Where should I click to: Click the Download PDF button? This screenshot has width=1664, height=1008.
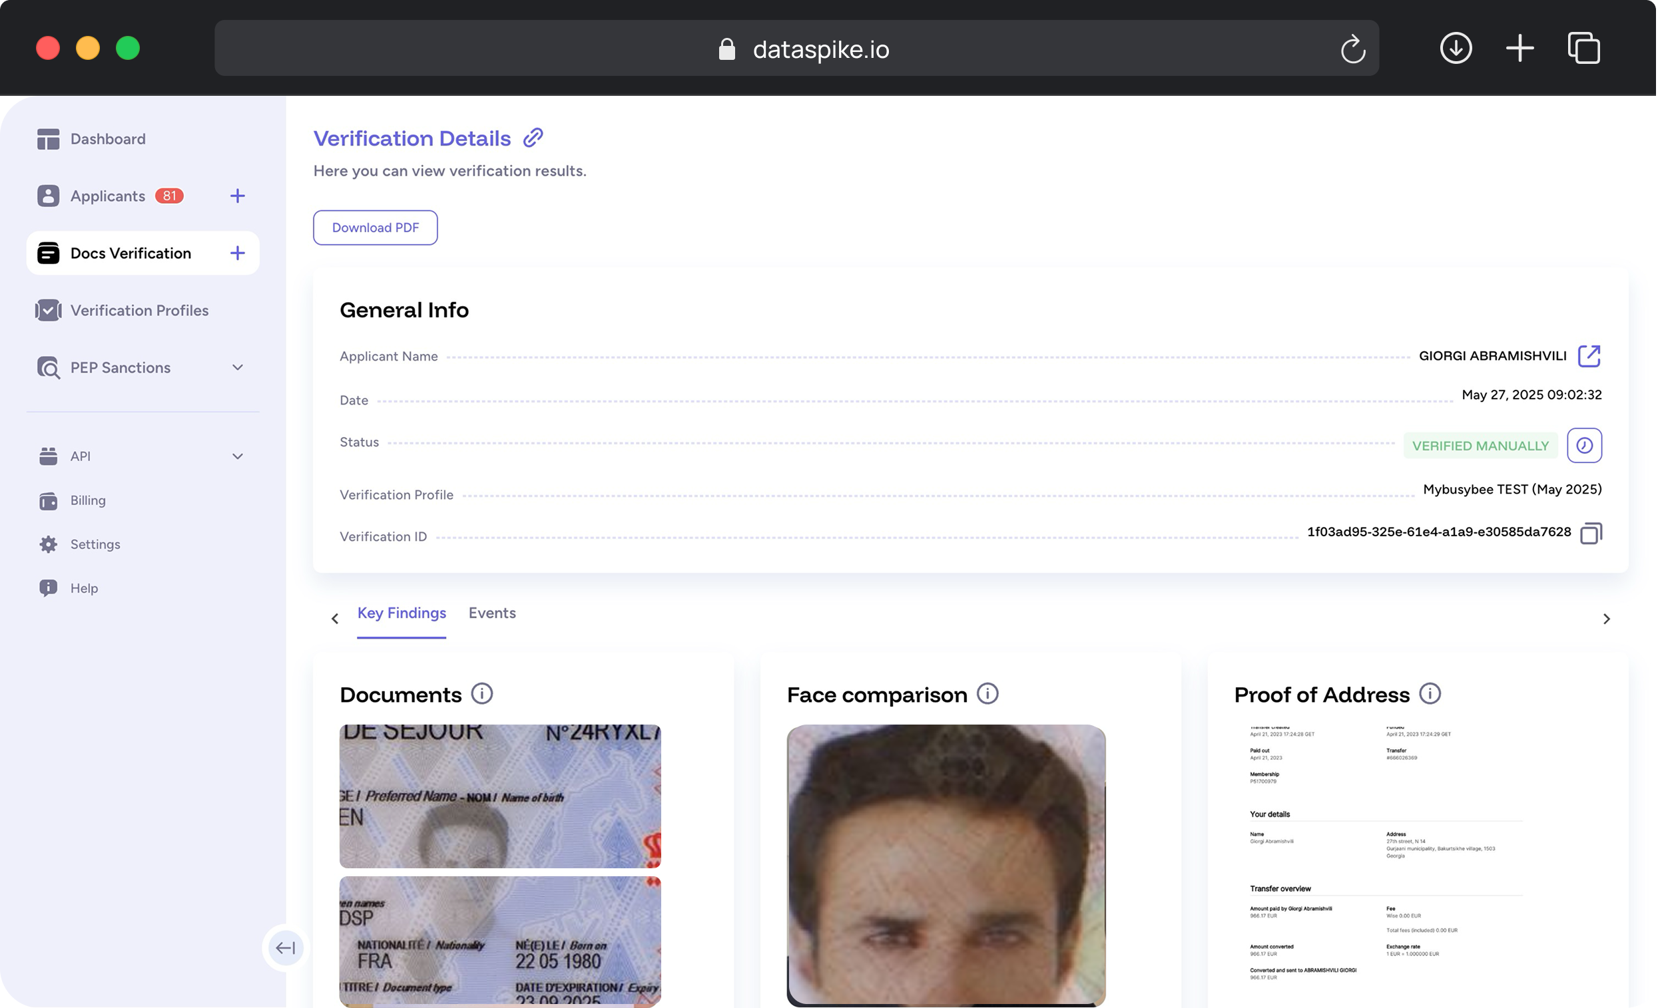coord(375,228)
